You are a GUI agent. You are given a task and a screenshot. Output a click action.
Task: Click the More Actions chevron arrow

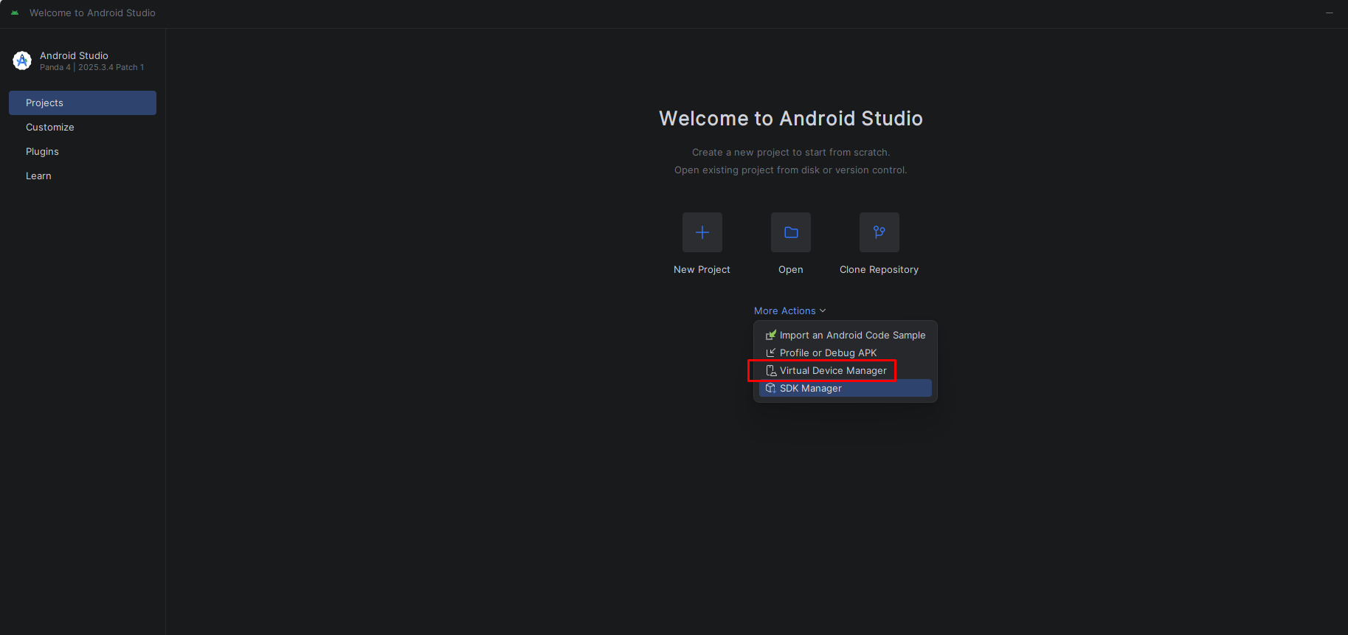tap(823, 310)
